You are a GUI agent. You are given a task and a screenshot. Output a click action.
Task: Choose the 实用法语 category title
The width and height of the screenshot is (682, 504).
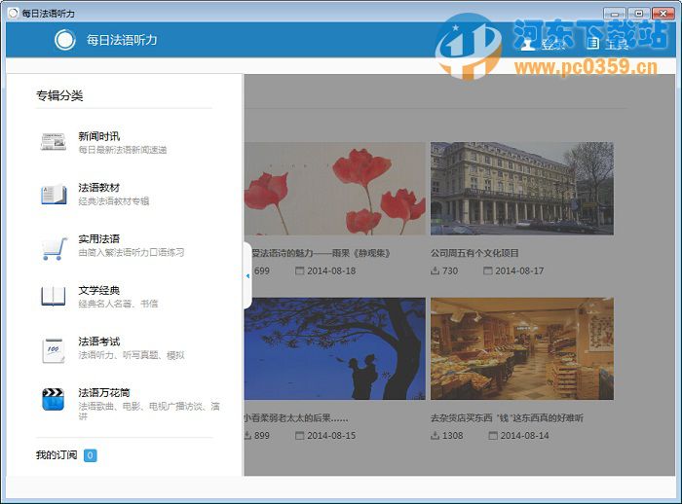point(99,239)
